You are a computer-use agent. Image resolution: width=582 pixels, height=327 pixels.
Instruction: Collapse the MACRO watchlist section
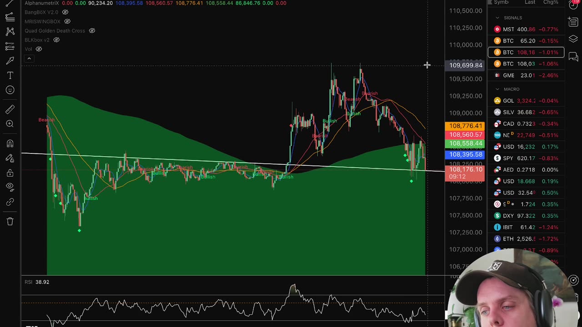tap(497, 89)
